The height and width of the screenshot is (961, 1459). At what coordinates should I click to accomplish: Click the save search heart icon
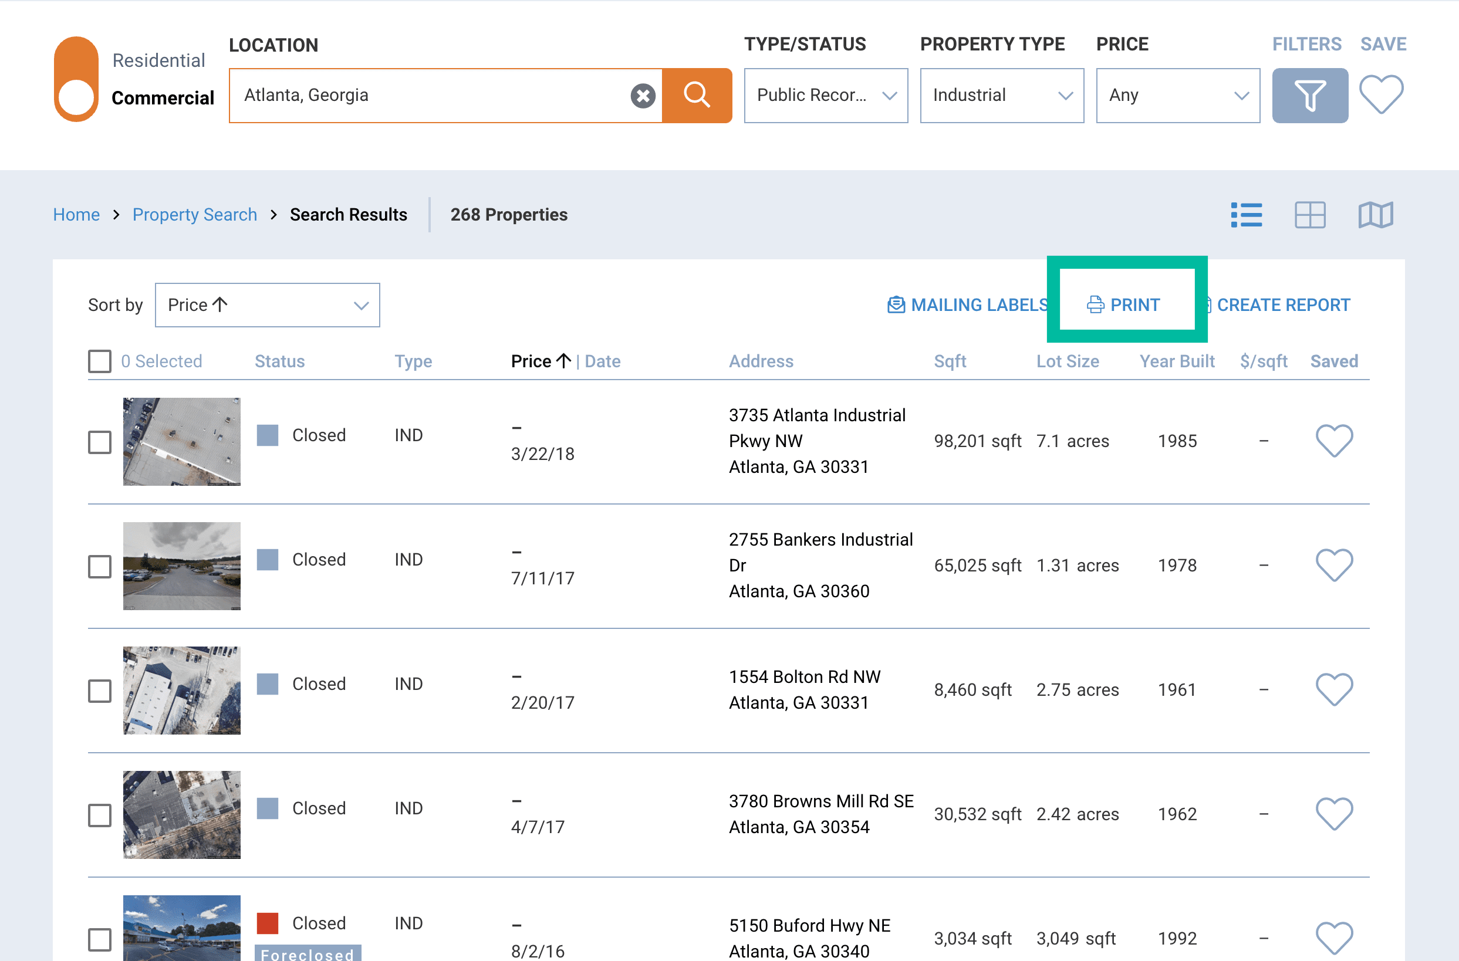(1380, 94)
